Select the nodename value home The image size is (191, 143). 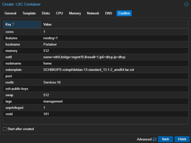(x=47, y=64)
